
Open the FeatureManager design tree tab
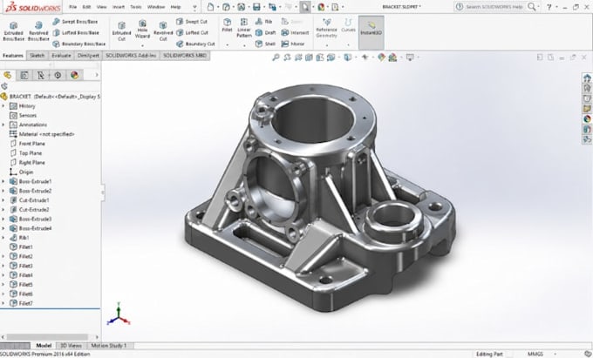click(8, 75)
